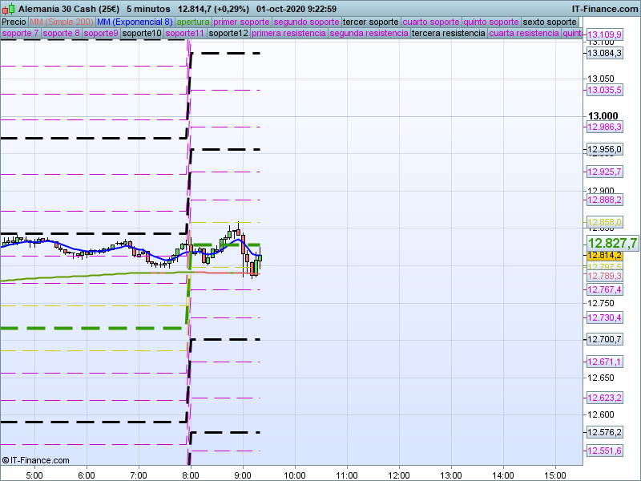The width and height of the screenshot is (641, 481).
Task: Click the primer soporte legend label
Action: [241, 22]
